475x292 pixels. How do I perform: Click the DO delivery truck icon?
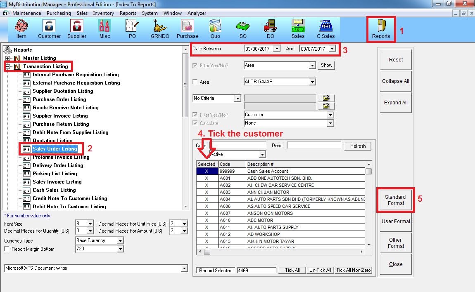[x=270, y=29]
